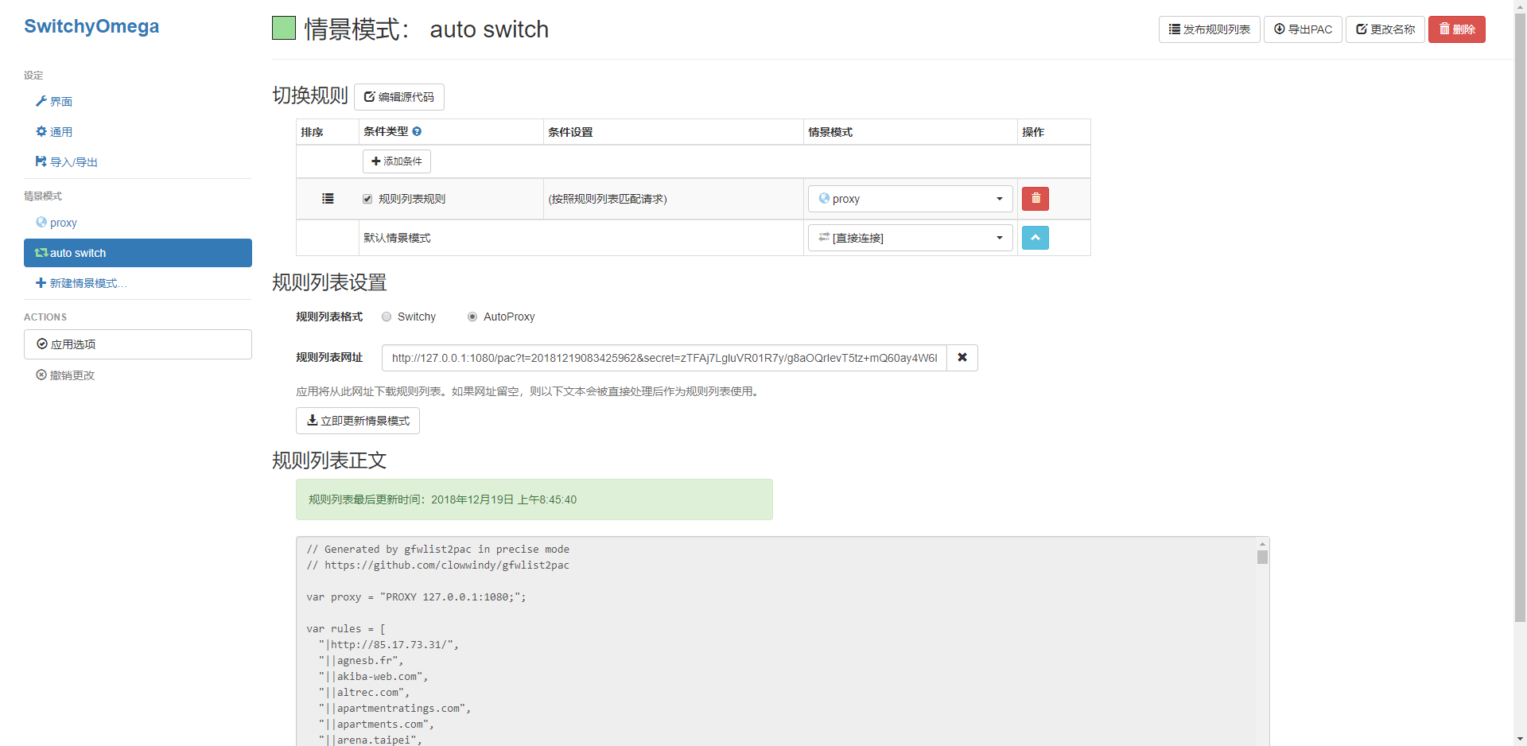Click the green profile color swatch

(x=284, y=29)
